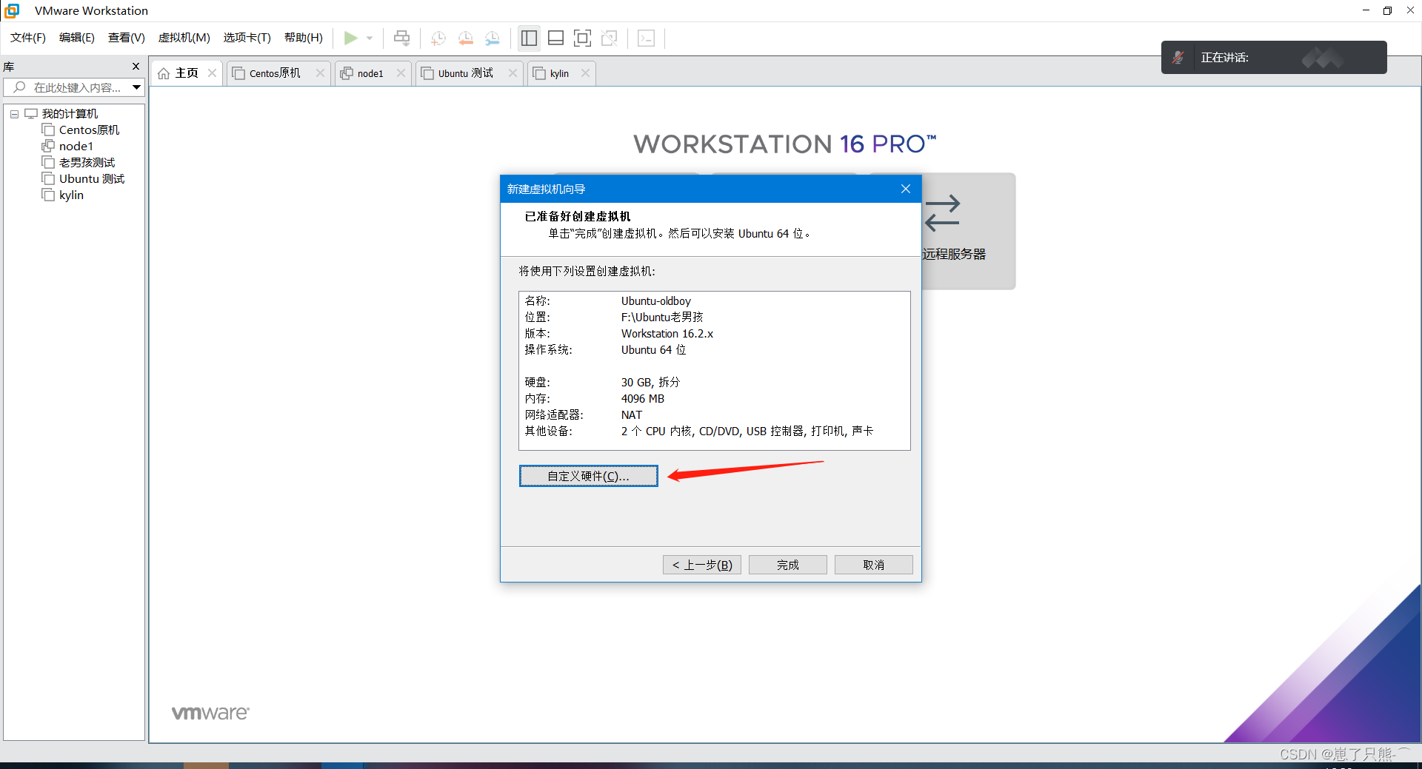Click the F:\Ubuntu老男孩 location value
The width and height of the screenshot is (1422, 769).
point(662,318)
